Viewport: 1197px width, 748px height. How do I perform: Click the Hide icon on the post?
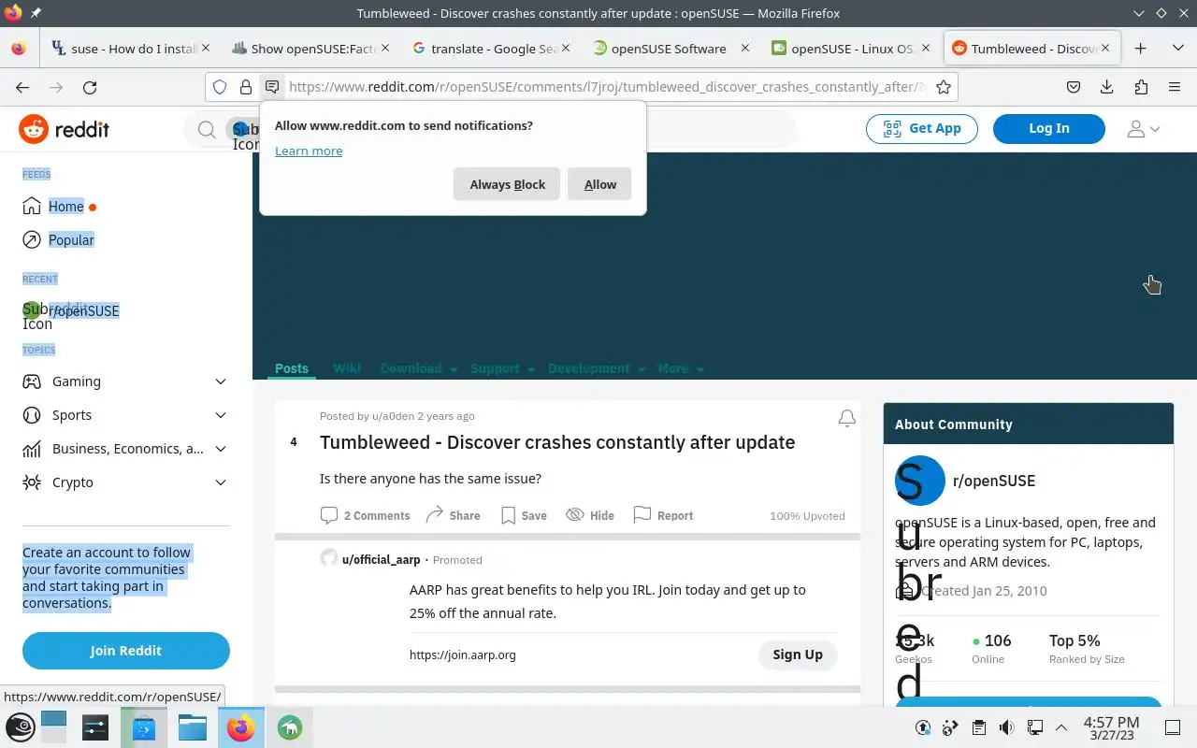tap(575, 514)
